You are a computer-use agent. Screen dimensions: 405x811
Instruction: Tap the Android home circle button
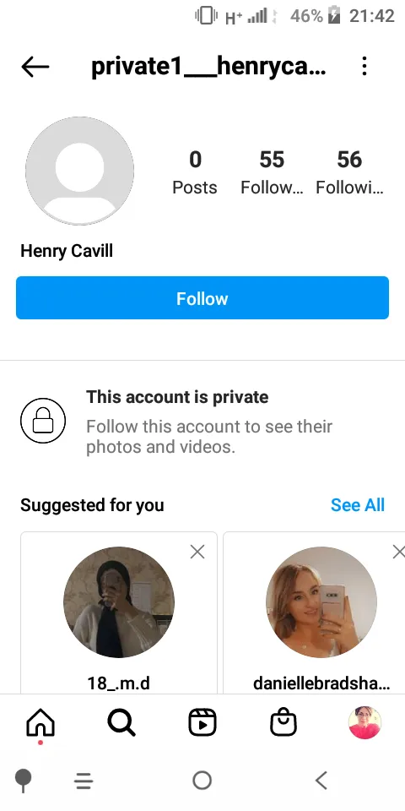coord(202,780)
